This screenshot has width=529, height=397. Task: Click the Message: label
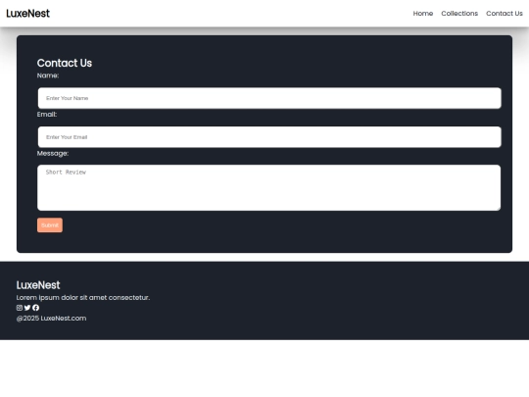(53, 154)
